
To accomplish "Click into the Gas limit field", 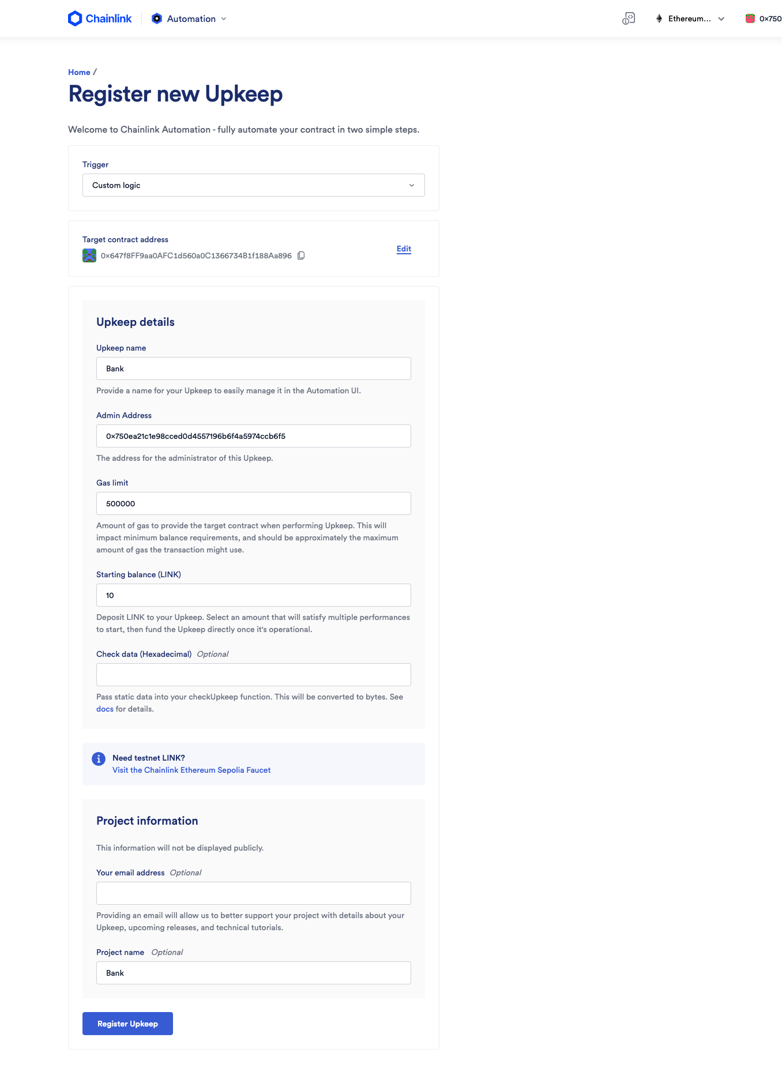I will point(254,503).
